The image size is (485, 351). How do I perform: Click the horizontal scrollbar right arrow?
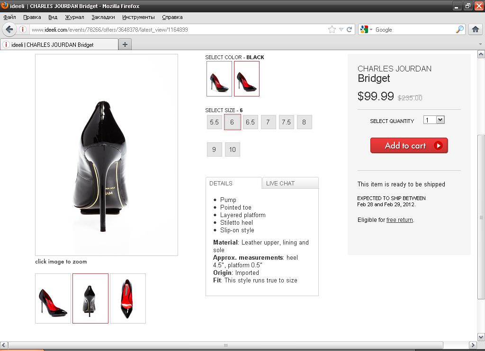click(473, 345)
